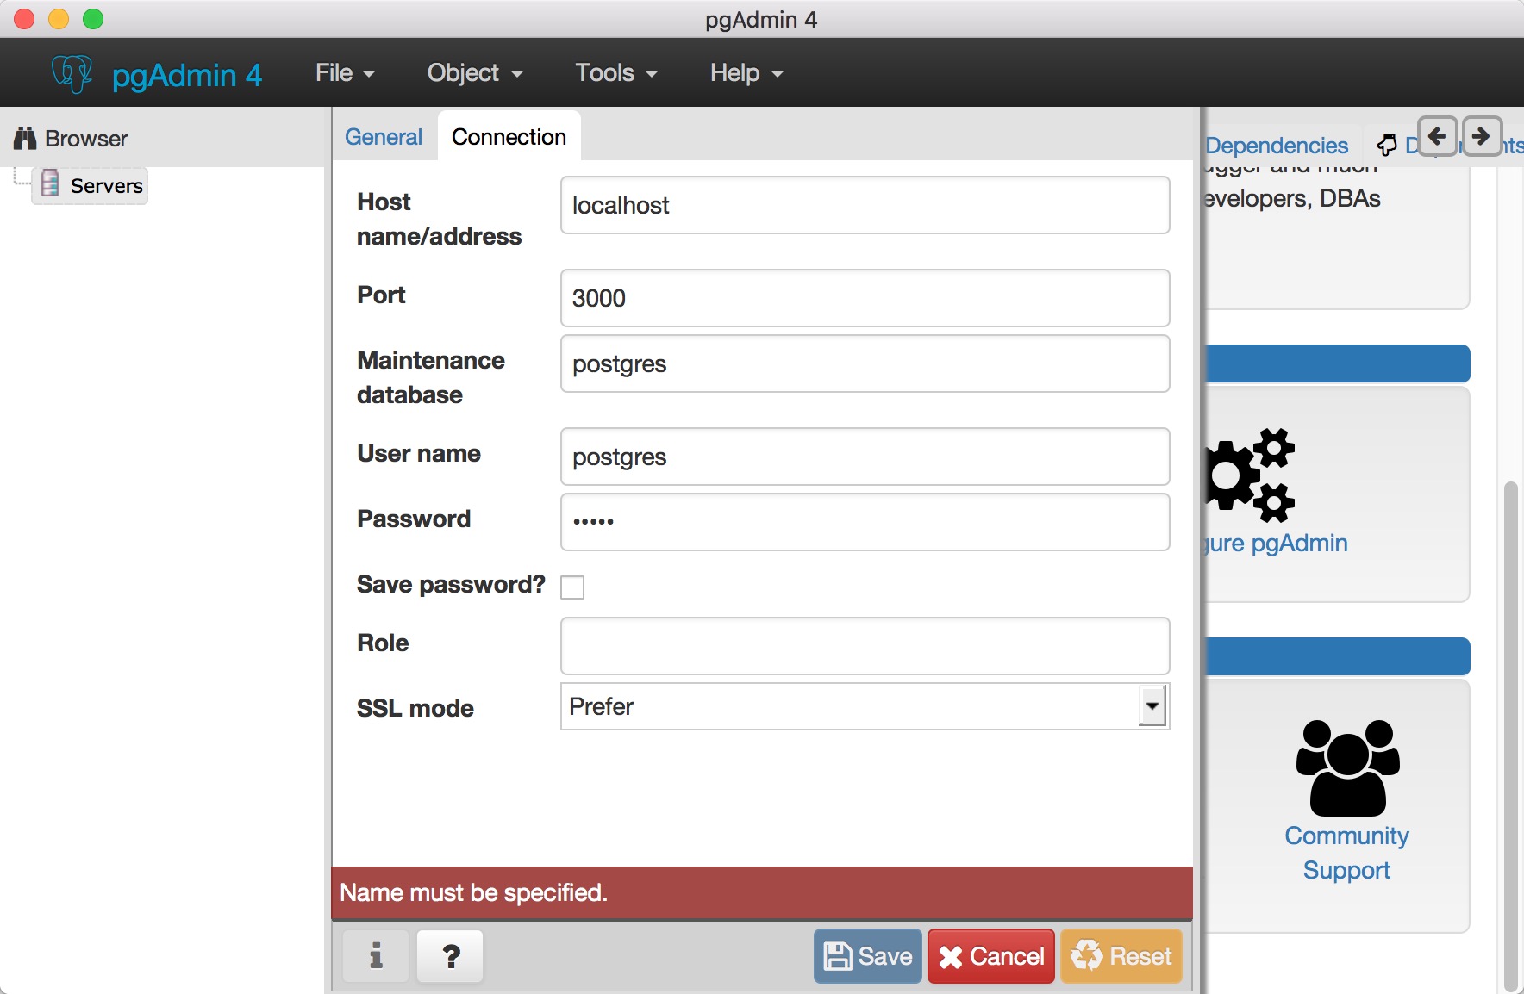The image size is (1524, 994).
Task: Click the Role input field
Action: coord(865,646)
